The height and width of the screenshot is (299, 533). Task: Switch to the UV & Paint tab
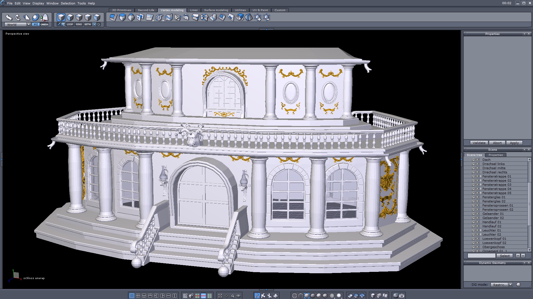click(x=260, y=10)
